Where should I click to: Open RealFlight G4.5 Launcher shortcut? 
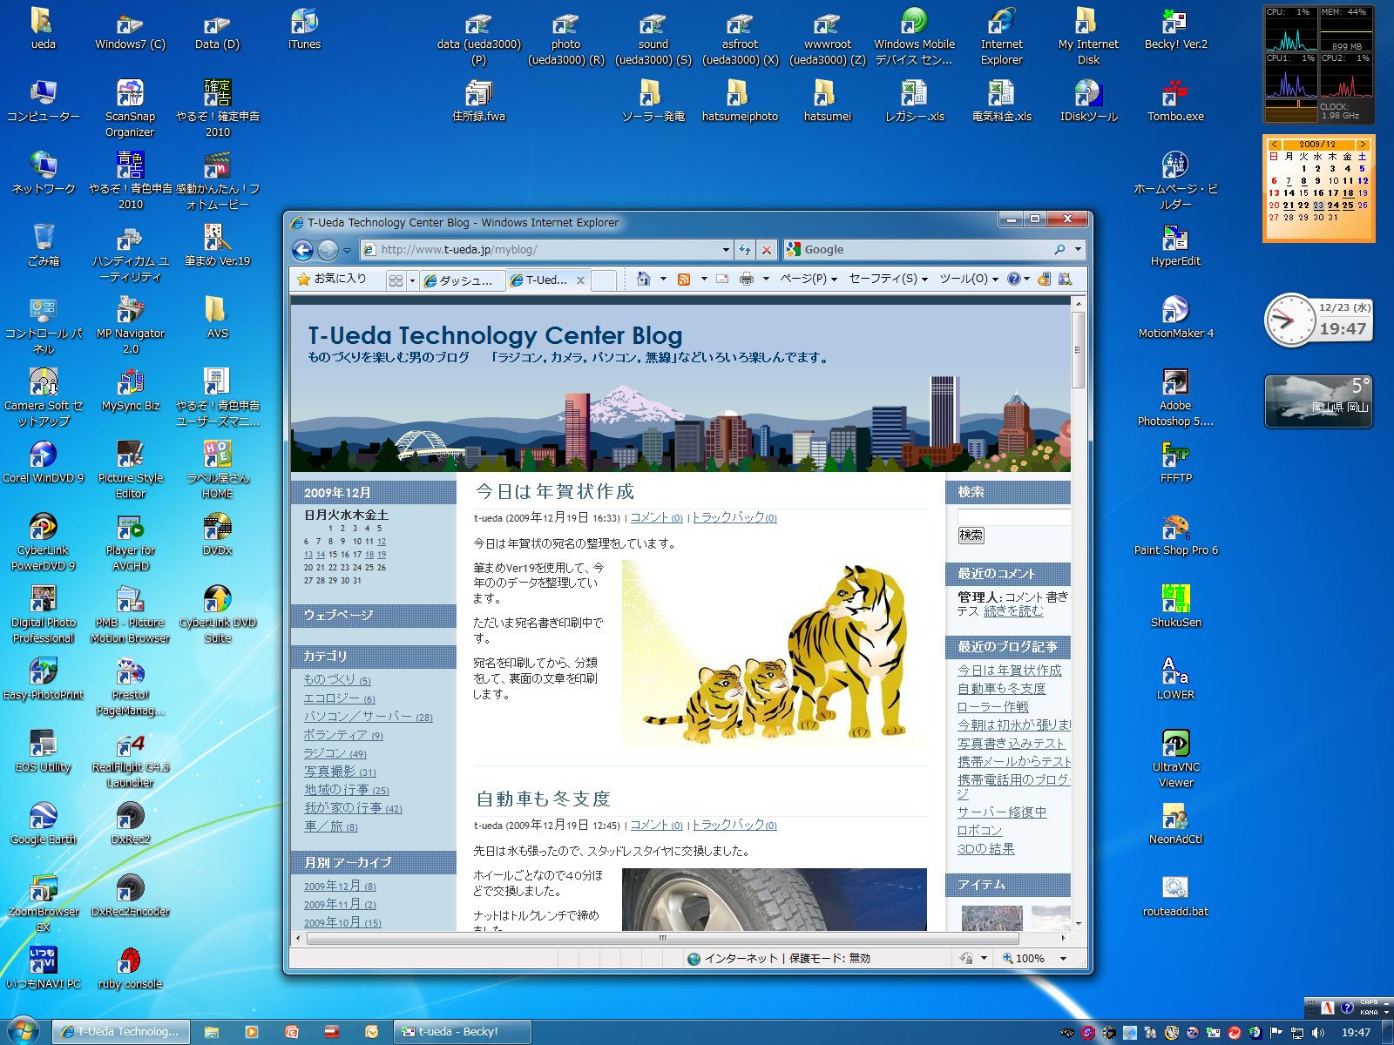pyautogui.click(x=130, y=759)
